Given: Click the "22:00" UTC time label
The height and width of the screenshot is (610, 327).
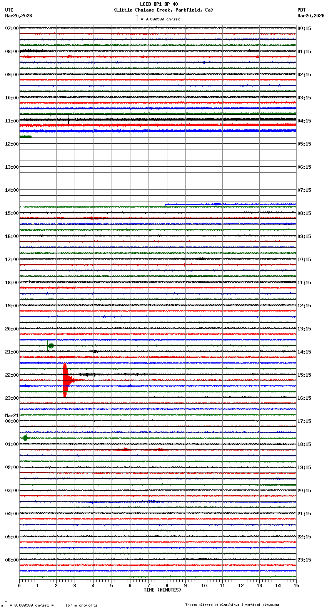Looking at the screenshot, I should click(12, 375).
